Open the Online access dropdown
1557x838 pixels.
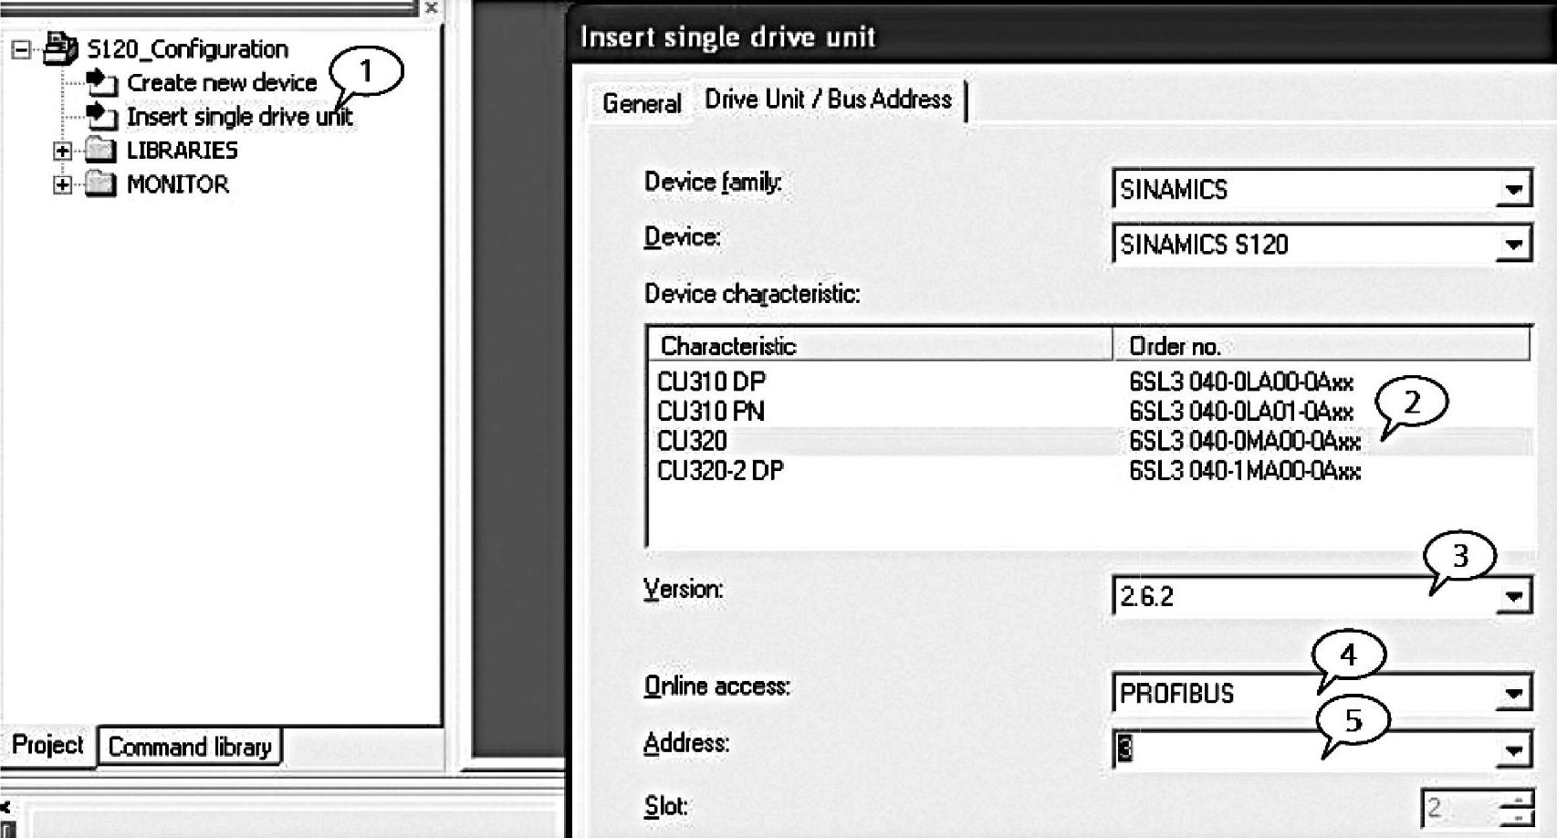pos(1514,694)
